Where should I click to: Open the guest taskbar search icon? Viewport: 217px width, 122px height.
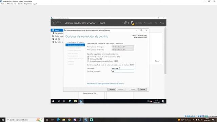59,101
